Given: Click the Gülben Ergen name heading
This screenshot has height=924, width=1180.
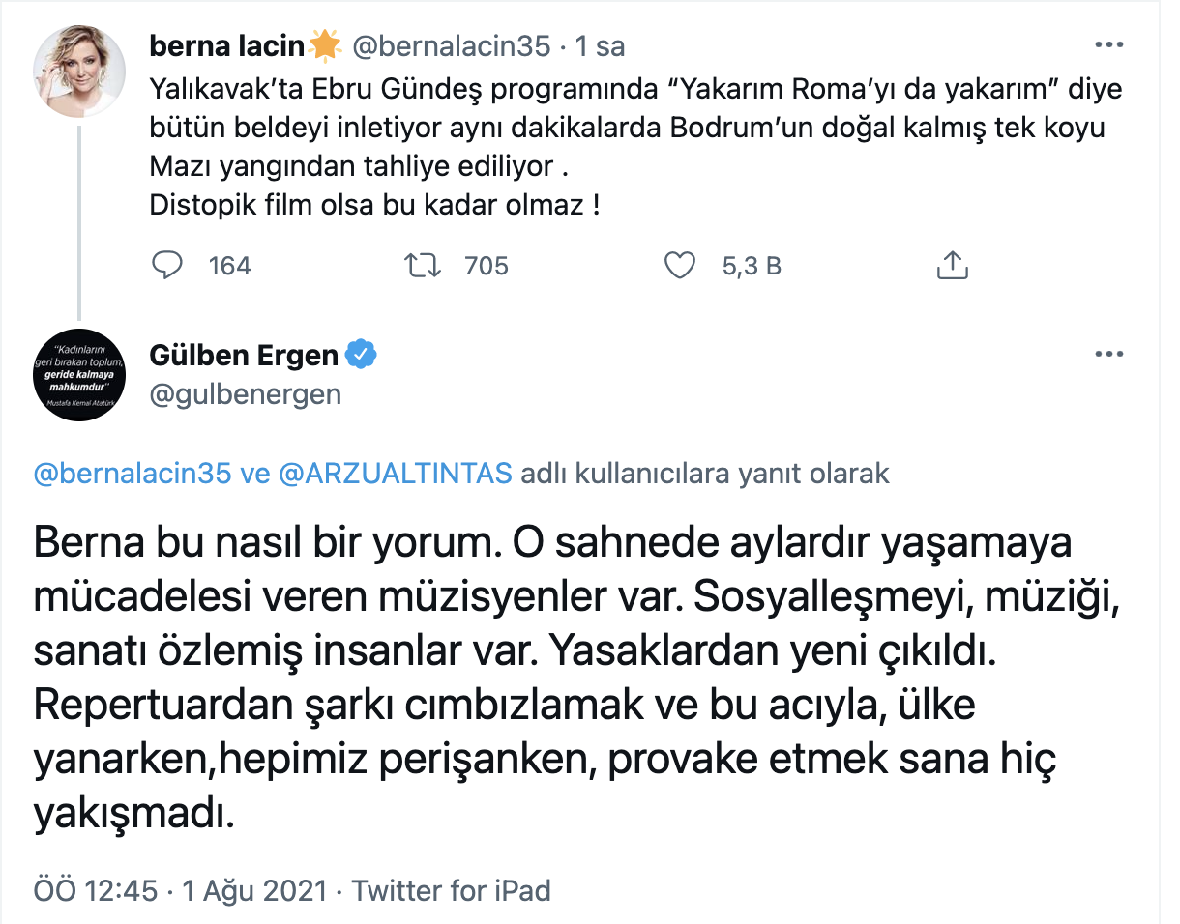Looking at the screenshot, I should click(245, 354).
